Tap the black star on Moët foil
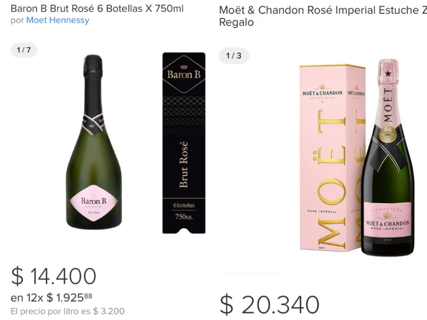 [388, 74]
